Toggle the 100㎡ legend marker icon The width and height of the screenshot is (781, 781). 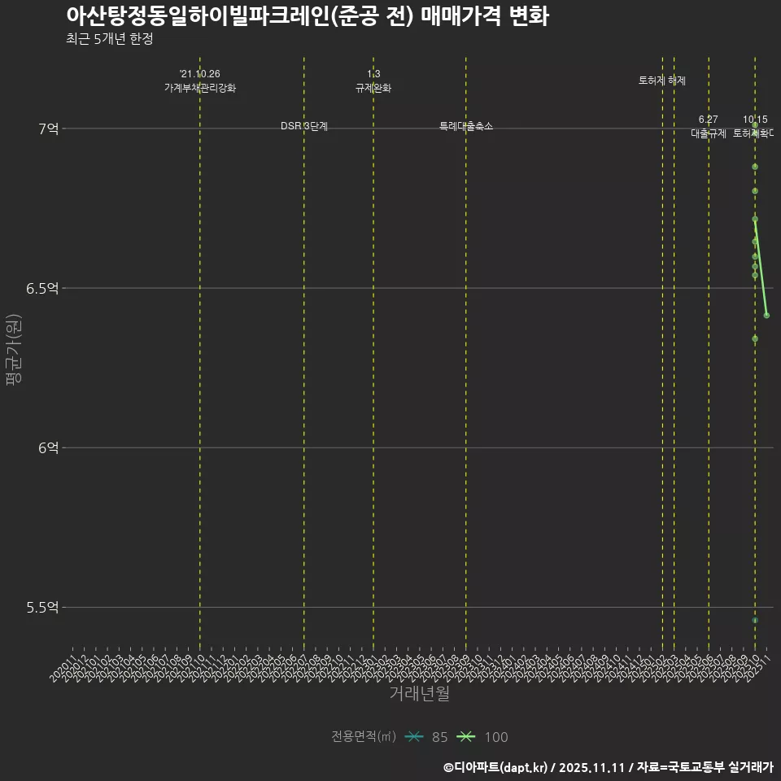coord(466,736)
